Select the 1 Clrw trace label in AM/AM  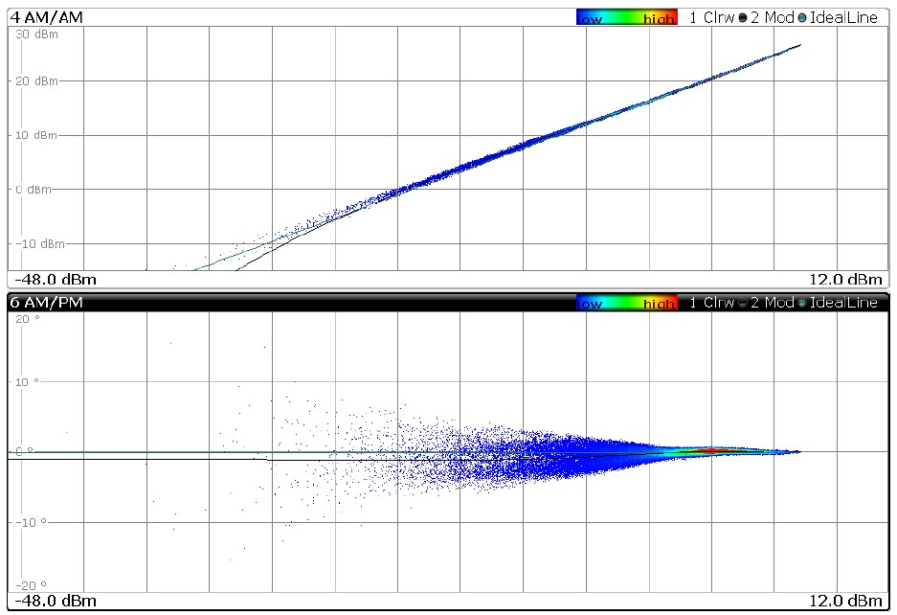click(x=711, y=17)
